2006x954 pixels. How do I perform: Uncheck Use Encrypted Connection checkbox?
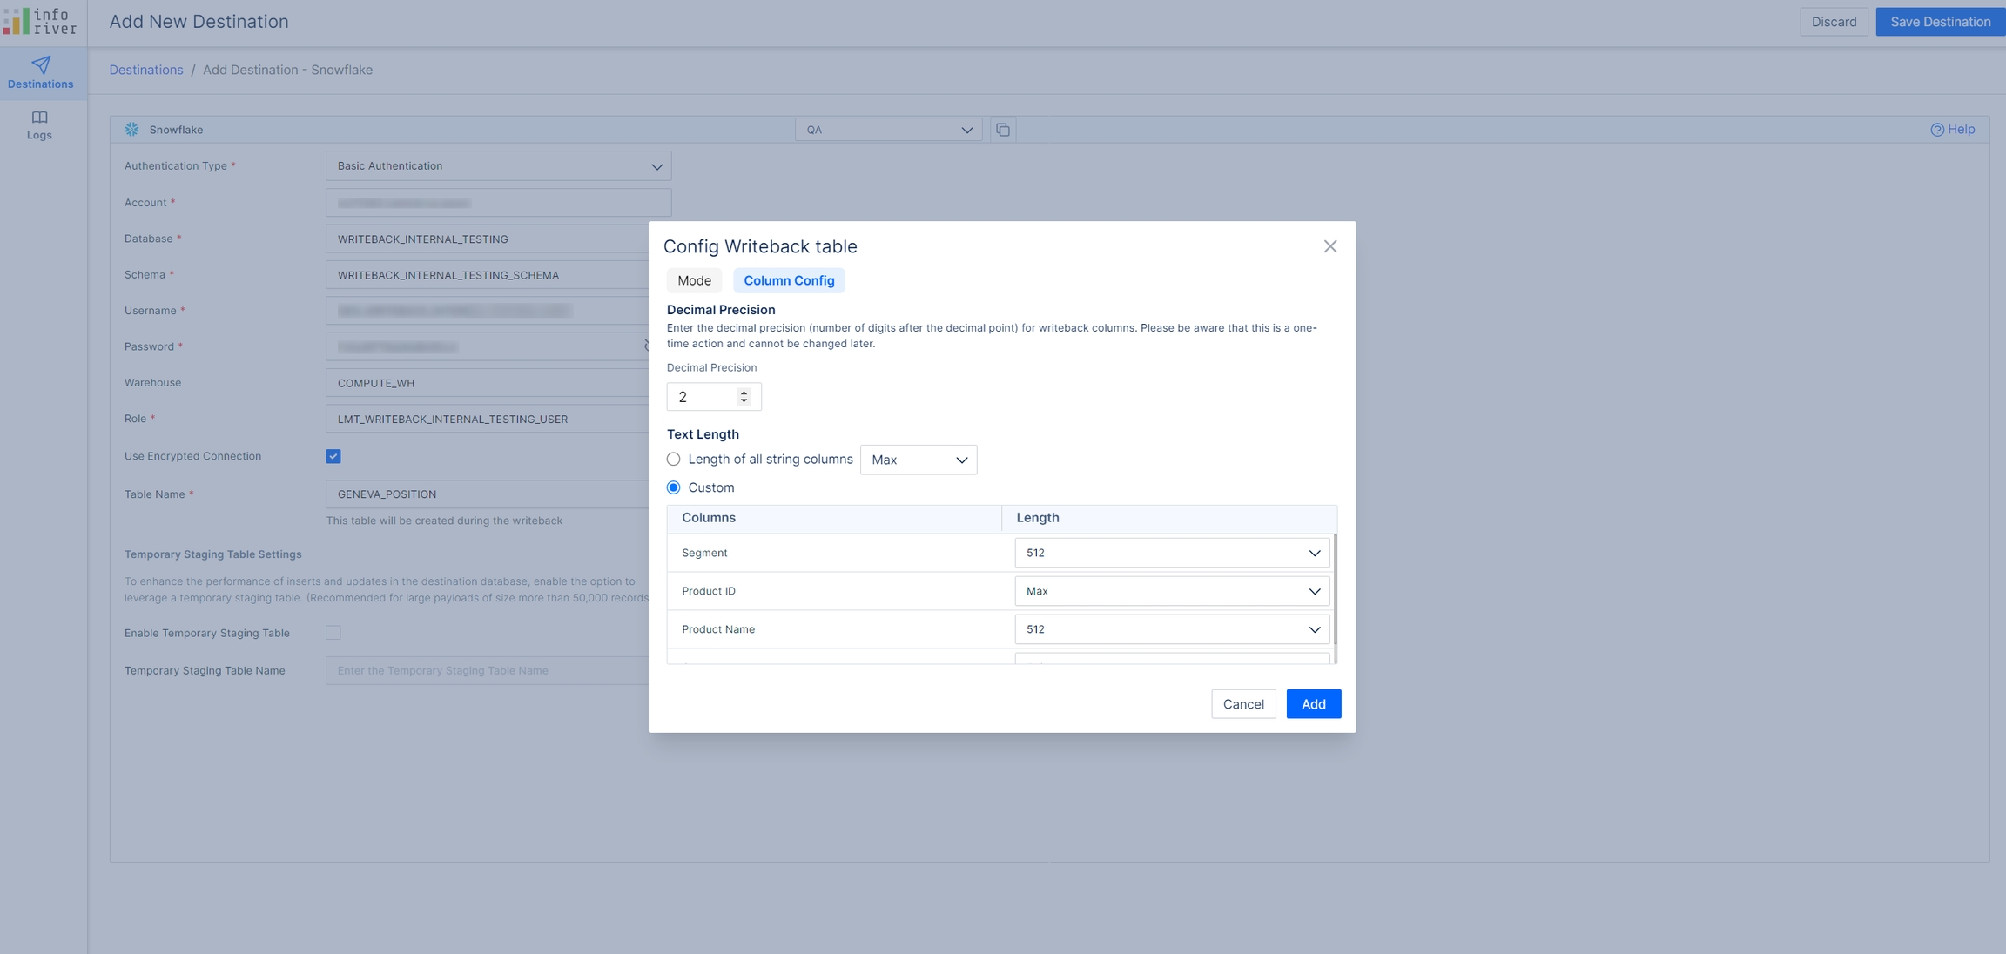pos(333,456)
